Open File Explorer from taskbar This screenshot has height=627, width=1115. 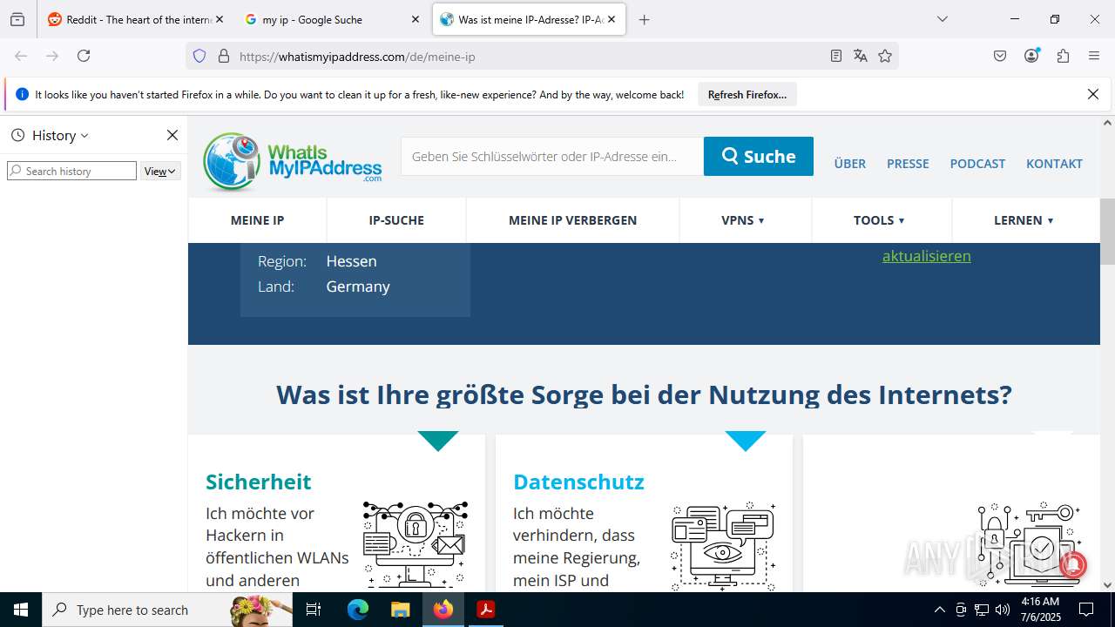(400, 610)
